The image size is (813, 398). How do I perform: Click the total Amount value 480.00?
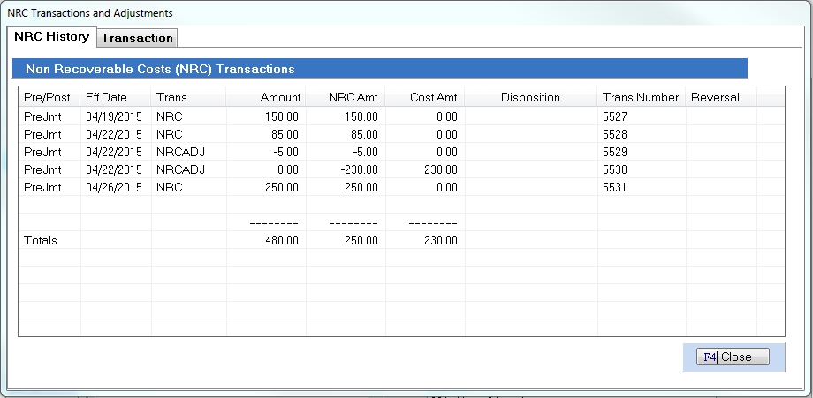tap(283, 240)
